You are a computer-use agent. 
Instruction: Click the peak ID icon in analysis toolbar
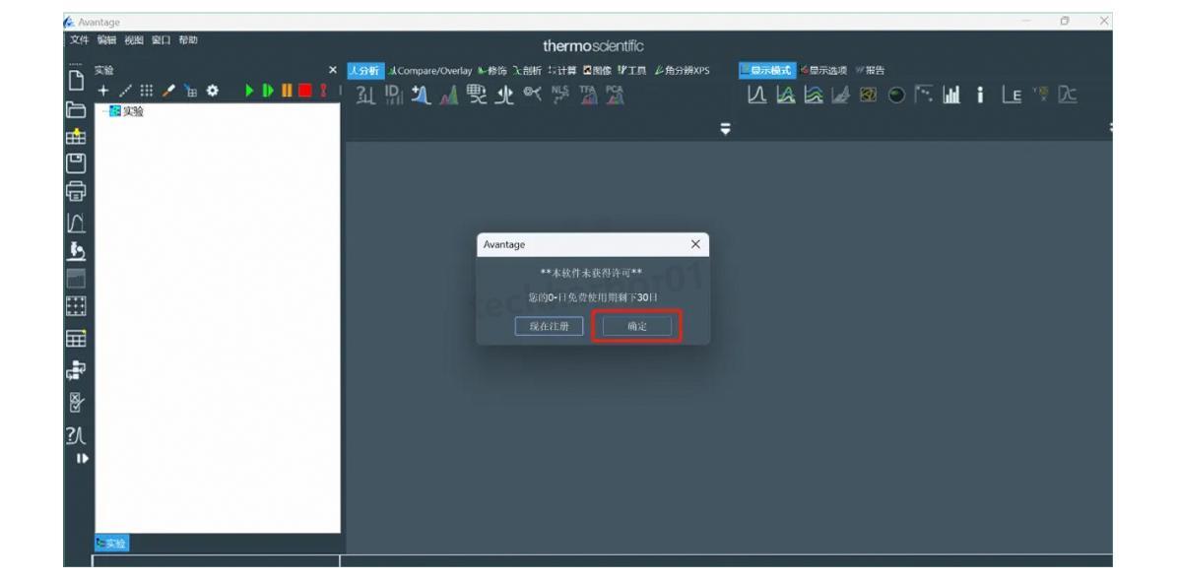(x=393, y=96)
